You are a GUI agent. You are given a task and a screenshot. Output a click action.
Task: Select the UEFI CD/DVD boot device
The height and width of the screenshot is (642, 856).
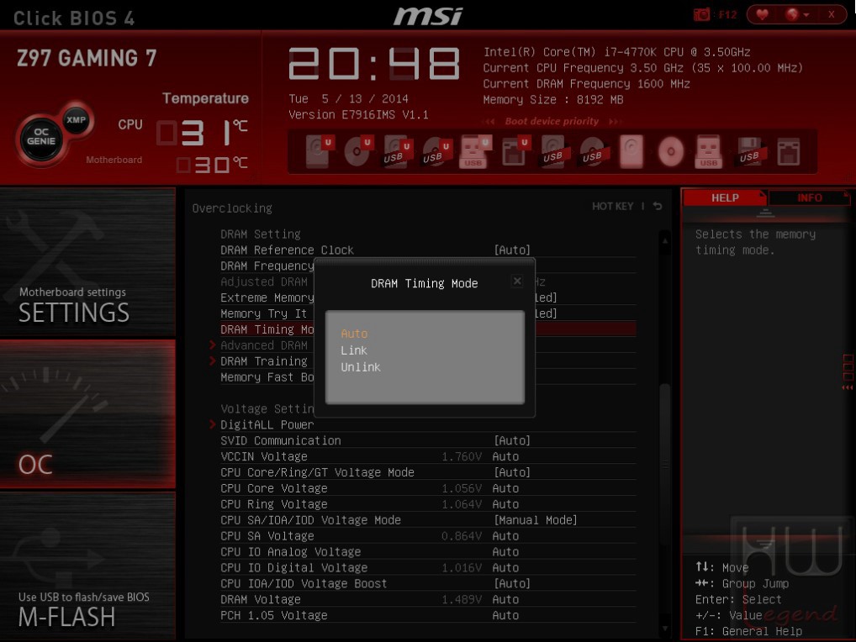[x=357, y=151]
